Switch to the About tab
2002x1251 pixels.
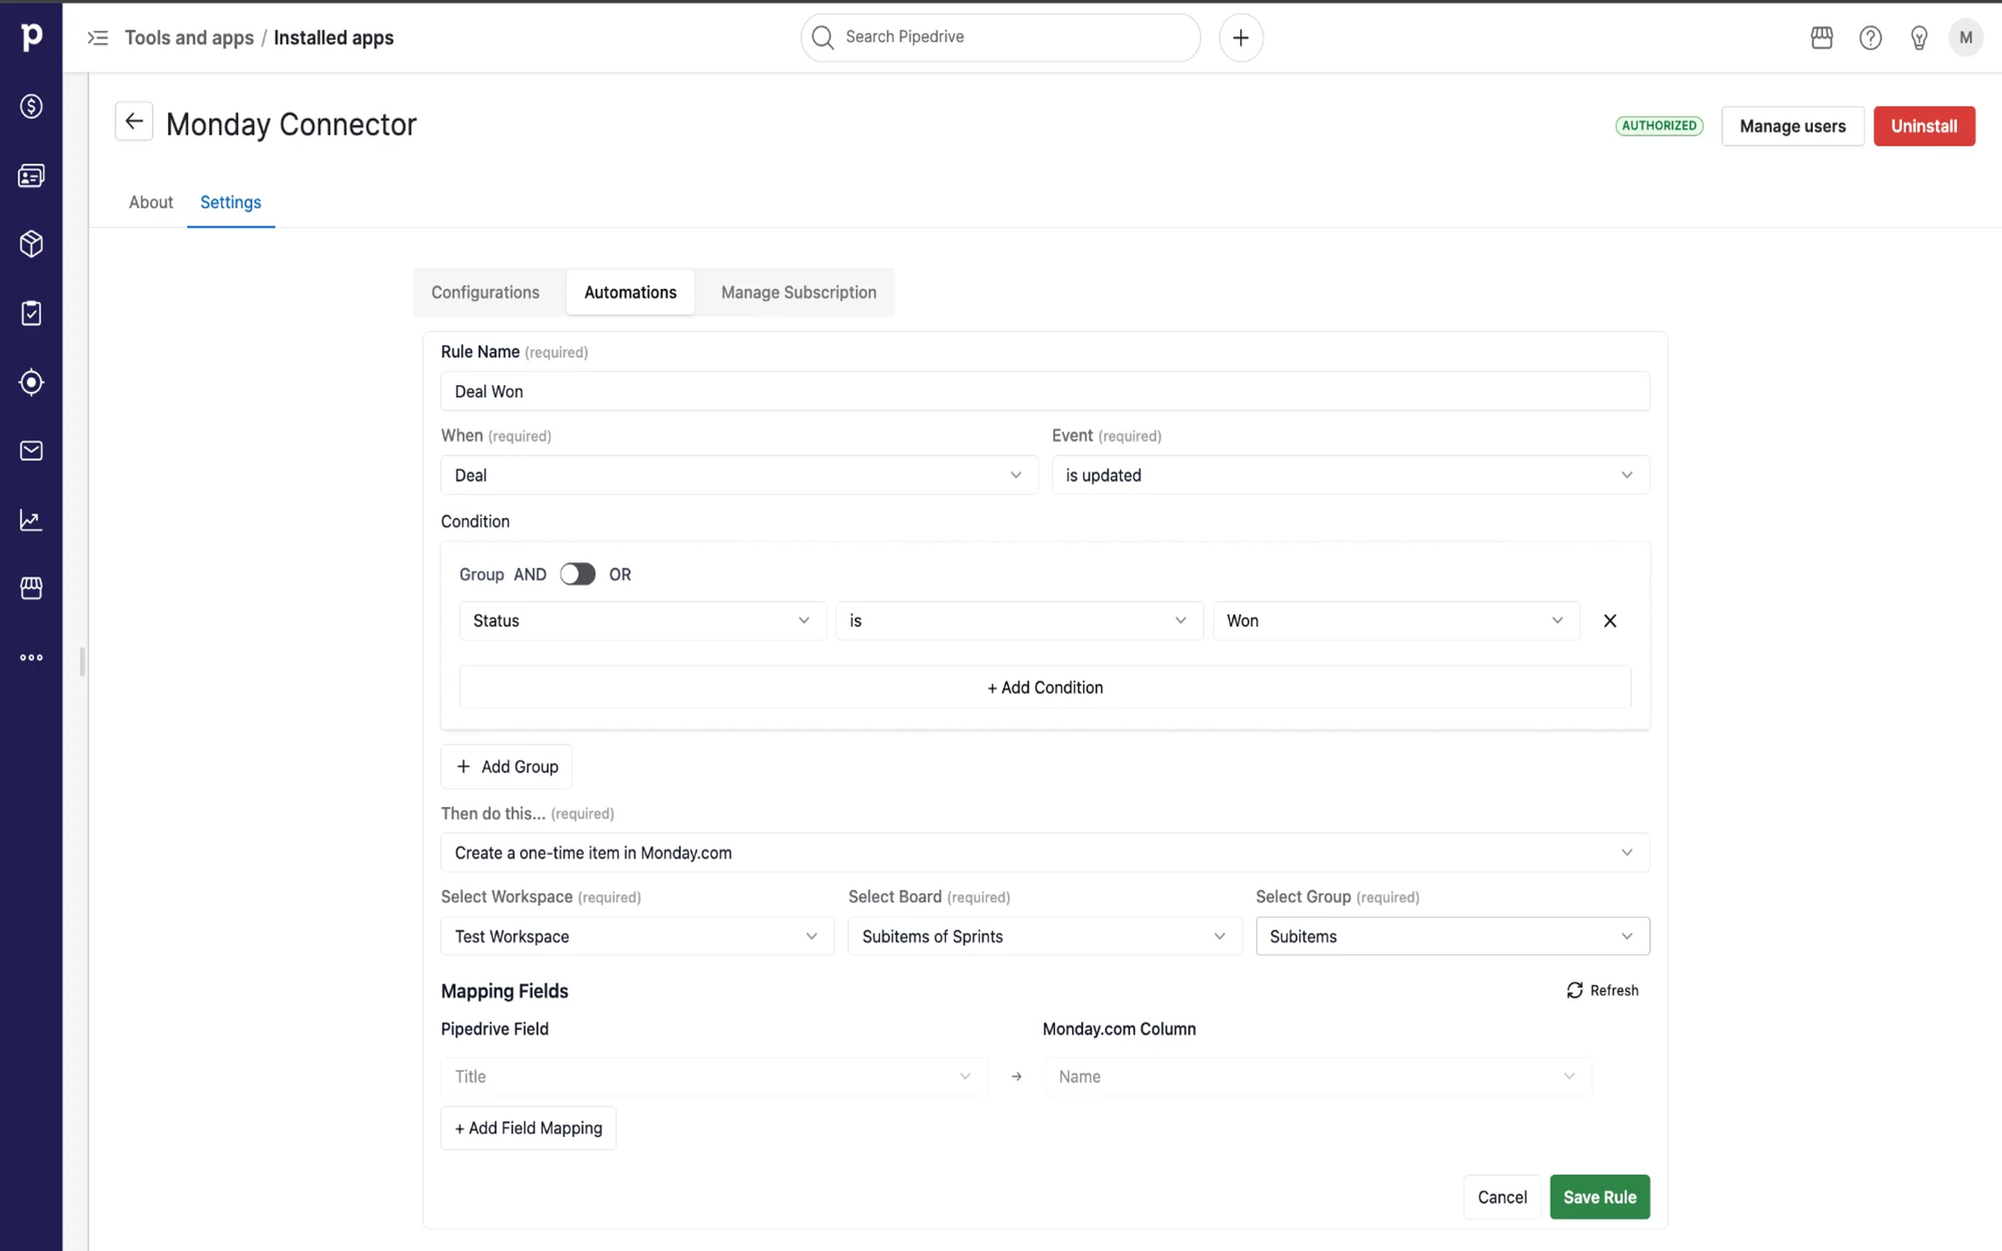[151, 202]
